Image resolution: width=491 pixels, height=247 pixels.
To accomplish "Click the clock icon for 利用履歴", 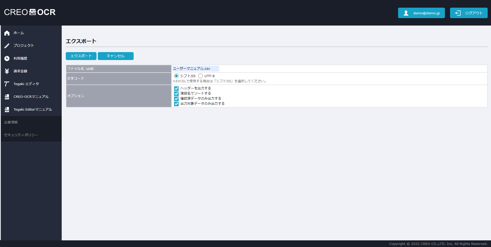I will pyautogui.click(x=7, y=58).
